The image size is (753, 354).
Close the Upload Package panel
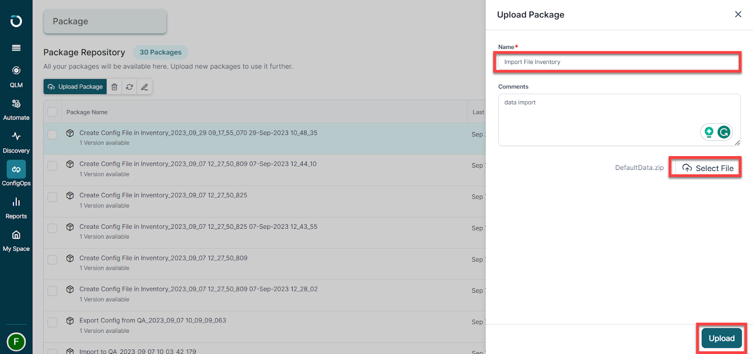coord(738,14)
